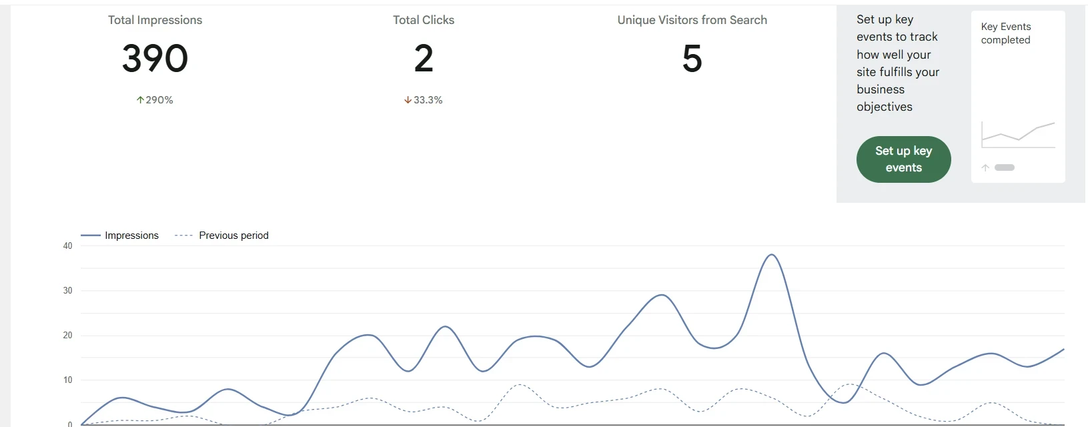Toggle the Impressions legend label
The width and height of the screenshot is (1088, 427).
[131, 236]
